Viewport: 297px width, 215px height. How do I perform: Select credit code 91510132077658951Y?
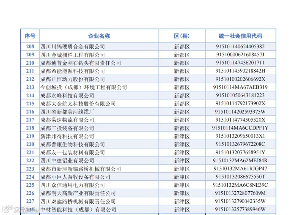tap(240, 152)
